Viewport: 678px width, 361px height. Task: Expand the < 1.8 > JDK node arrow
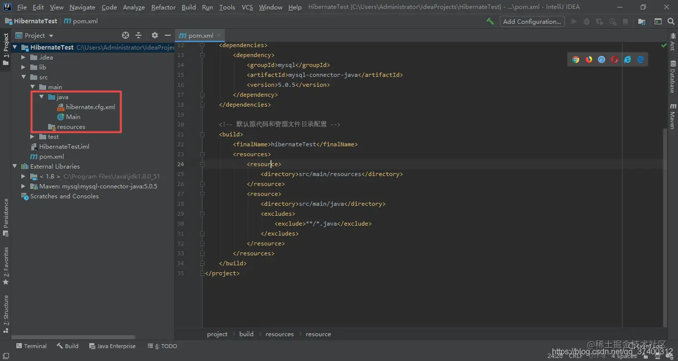[x=23, y=176]
